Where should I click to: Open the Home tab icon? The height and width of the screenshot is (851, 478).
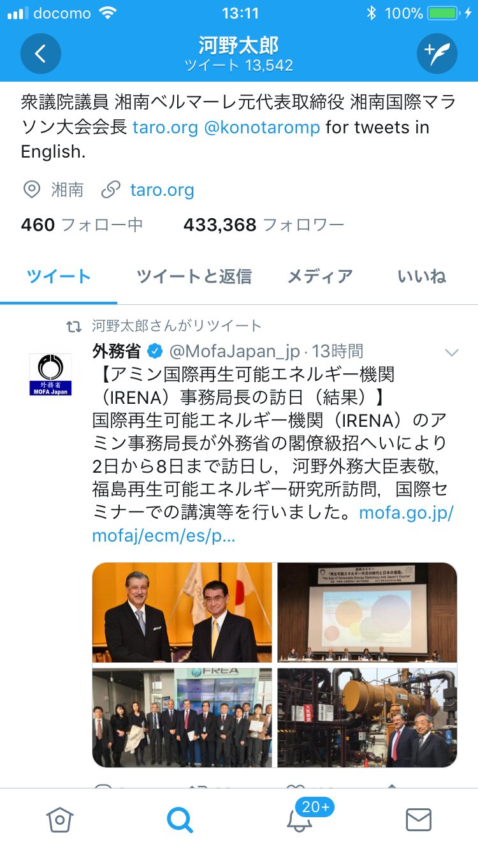point(60,819)
